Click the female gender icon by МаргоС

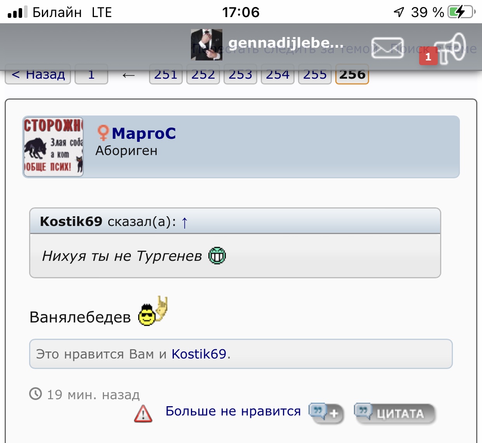[x=103, y=133]
